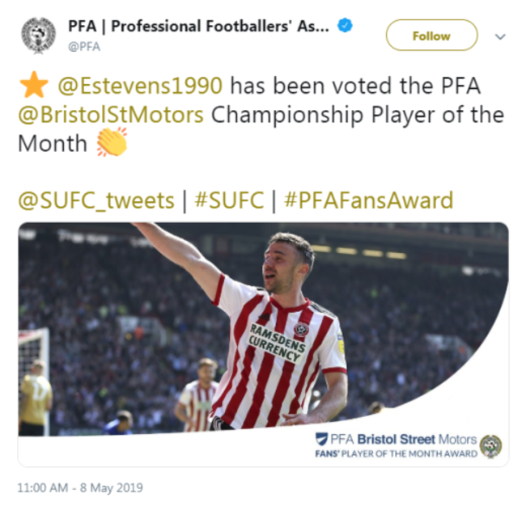526x506 pixels.
Task: Click the tweet text 'Championship Player of the'
Action: pyautogui.click(x=357, y=114)
